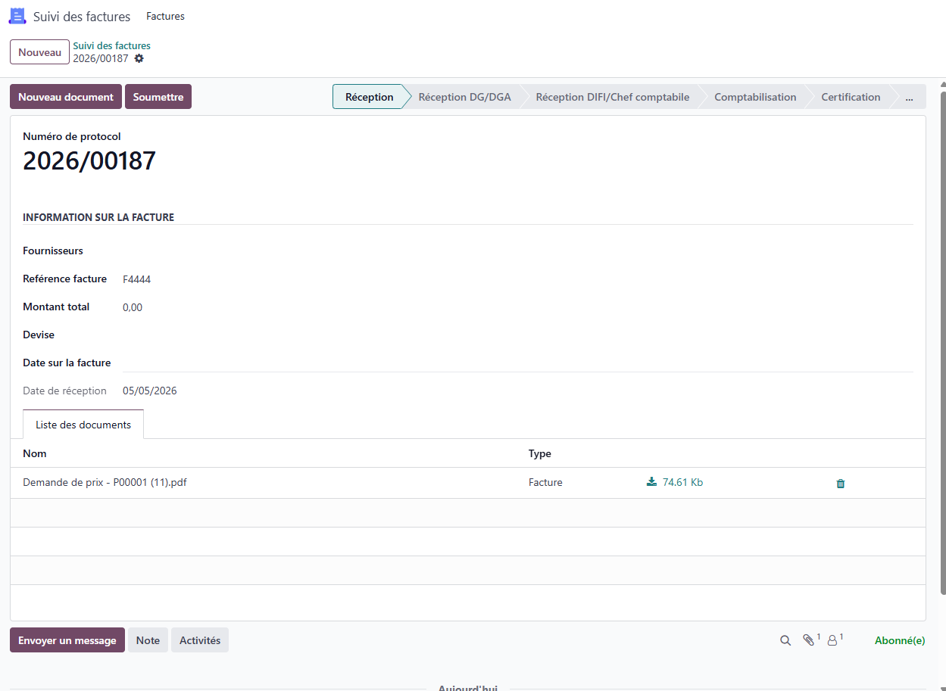Image resolution: width=946 pixels, height=691 pixels.
Task: Select the Certification stage
Action: click(851, 97)
